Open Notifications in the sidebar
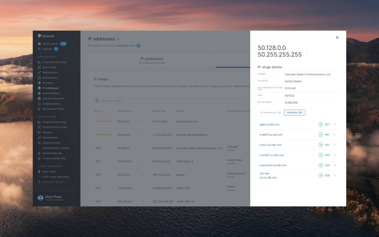This screenshot has width=379, height=237. click(50, 44)
